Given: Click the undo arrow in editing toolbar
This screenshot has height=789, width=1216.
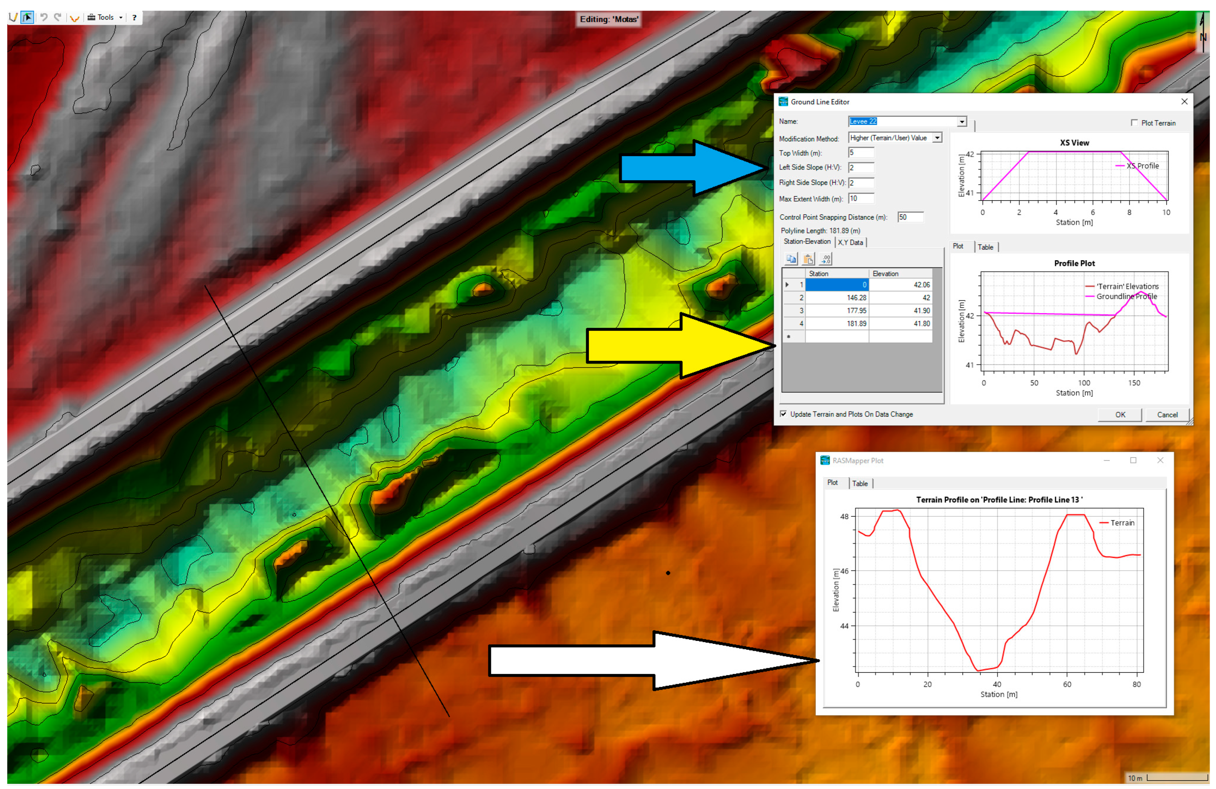Looking at the screenshot, I should tap(44, 17).
